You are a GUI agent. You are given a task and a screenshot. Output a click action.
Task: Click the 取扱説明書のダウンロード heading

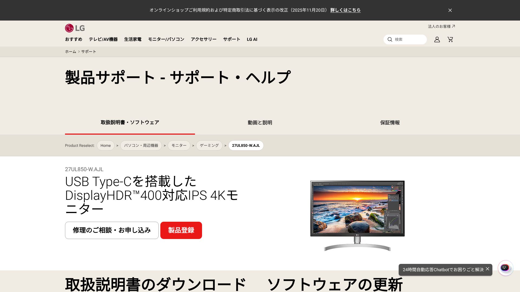[x=155, y=284]
